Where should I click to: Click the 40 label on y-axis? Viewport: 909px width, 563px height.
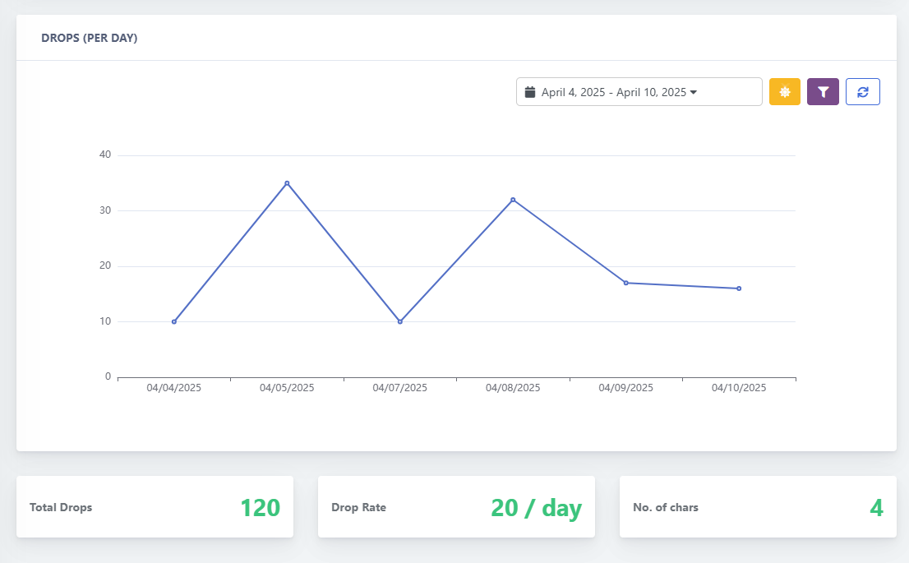coord(104,155)
